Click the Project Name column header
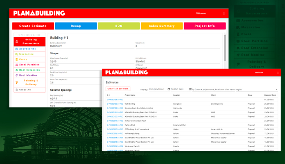The image size is (285, 164). click(x=130, y=95)
